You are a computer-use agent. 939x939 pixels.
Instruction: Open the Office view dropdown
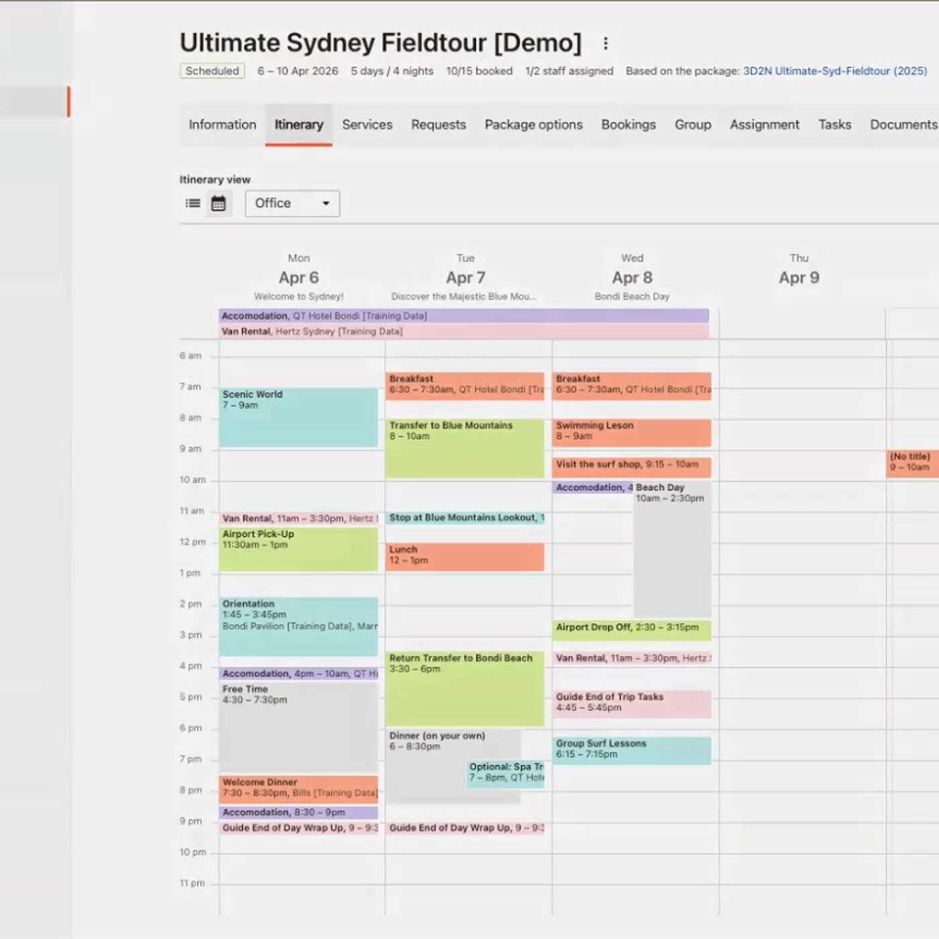click(x=292, y=203)
